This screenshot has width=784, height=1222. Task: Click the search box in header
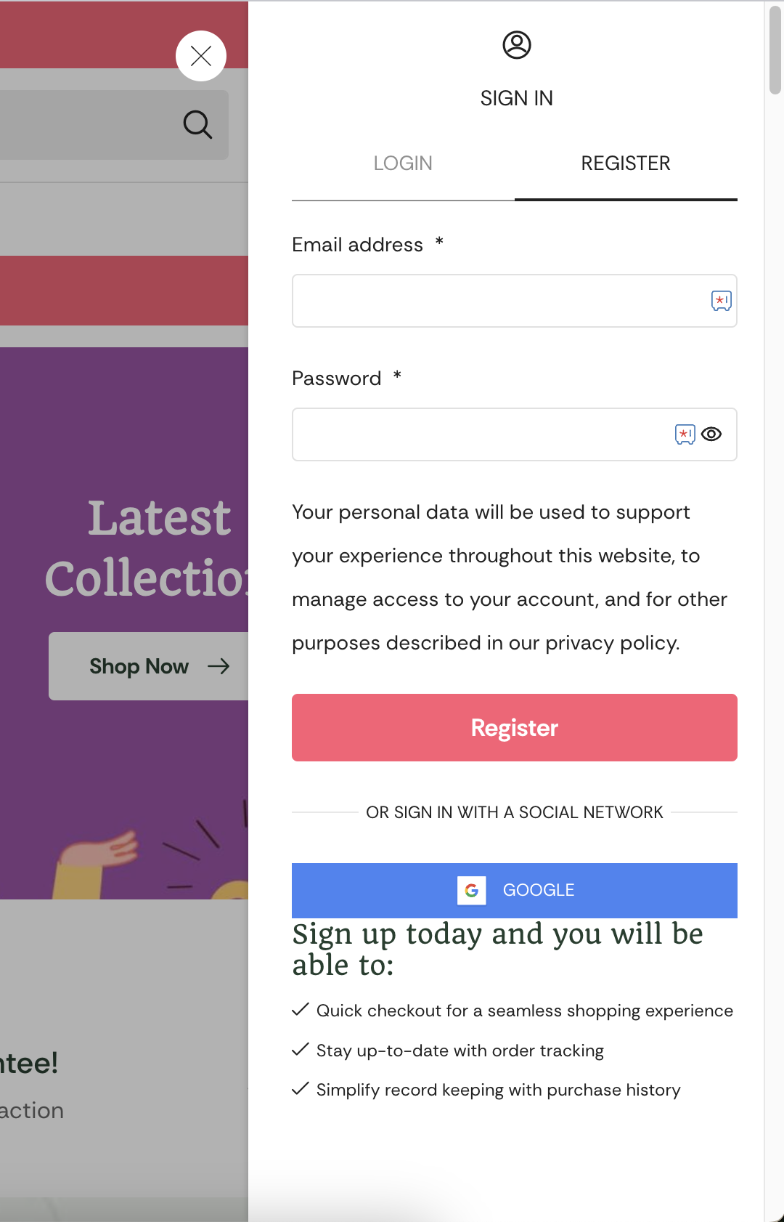[x=114, y=125]
